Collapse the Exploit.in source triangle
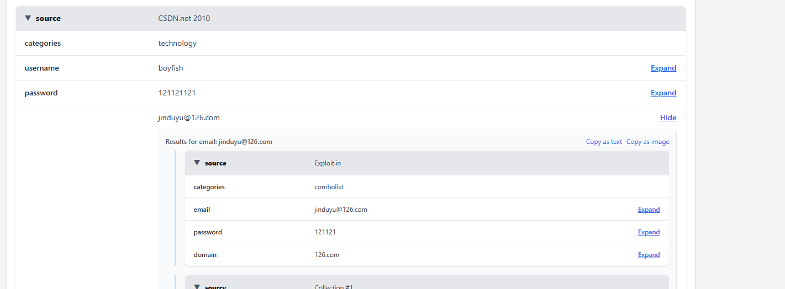Screen dimensions: 785x289 click(197, 163)
